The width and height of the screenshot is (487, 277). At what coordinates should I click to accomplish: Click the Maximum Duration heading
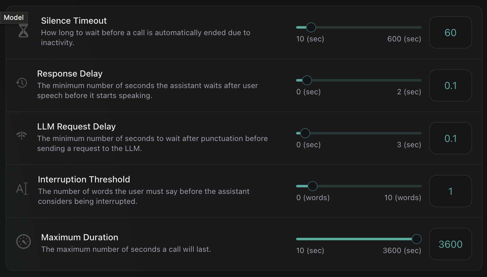point(80,237)
